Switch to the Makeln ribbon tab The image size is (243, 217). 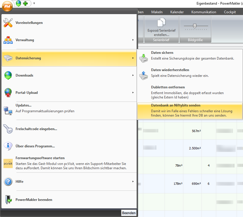157,12
